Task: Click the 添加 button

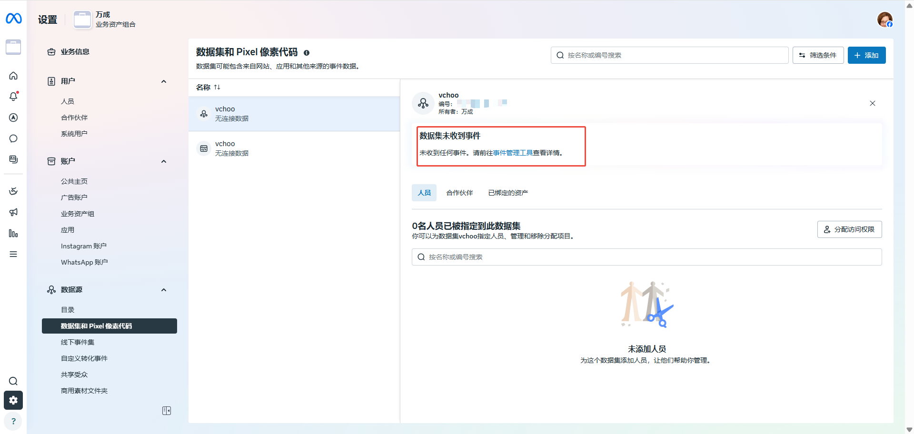Action: tap(866, 55)
